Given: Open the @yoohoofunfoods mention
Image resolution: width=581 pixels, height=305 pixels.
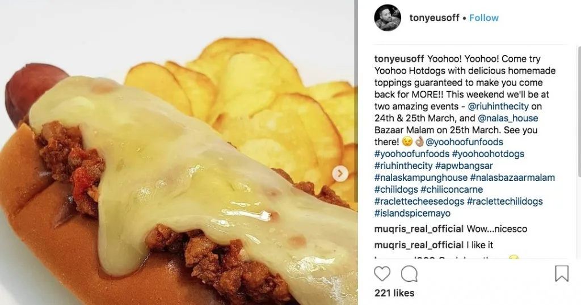Looking at the screenshot, I should (x=464, y=142).
